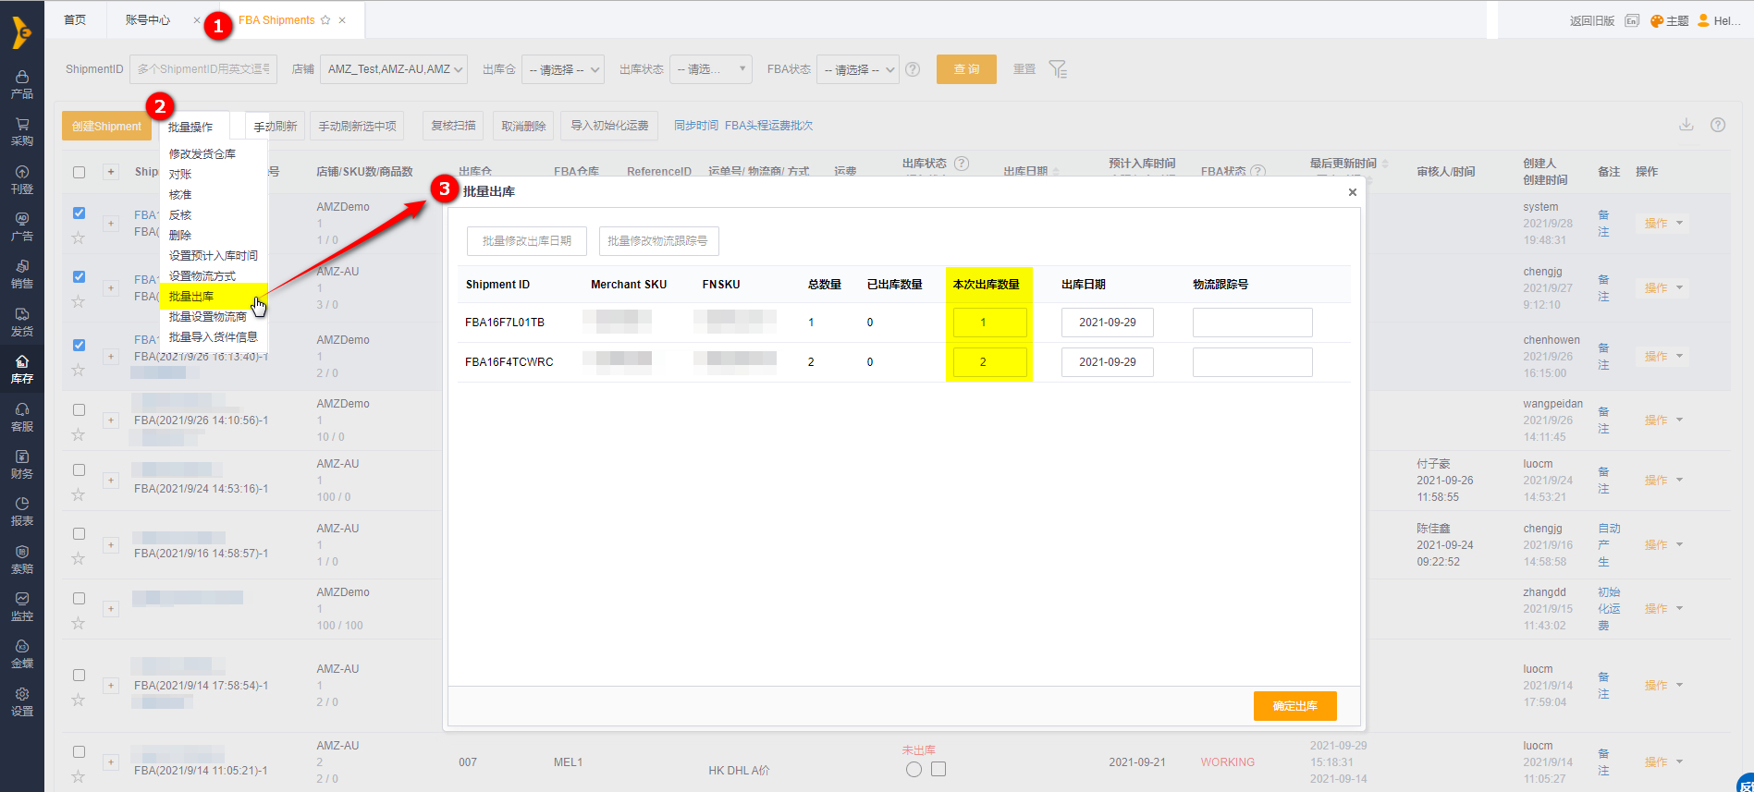Check the FBA(2021/9/24 14:53:16)-1 row checkbox
1754x792 pixels.
(79, 470)
